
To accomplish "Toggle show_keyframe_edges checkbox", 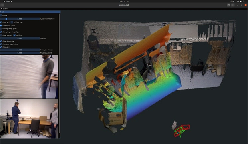I will coord(1,32).
